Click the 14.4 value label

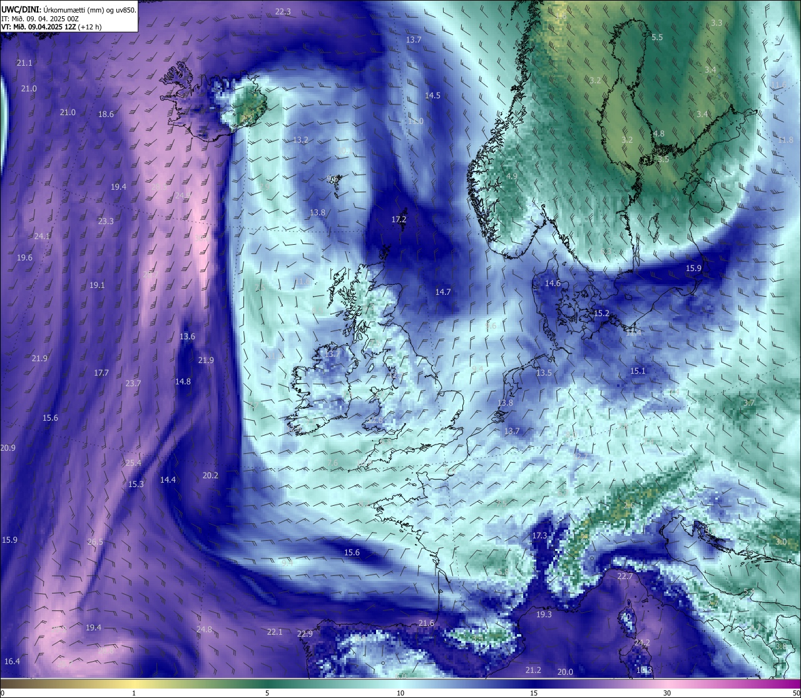pos(168,480)
